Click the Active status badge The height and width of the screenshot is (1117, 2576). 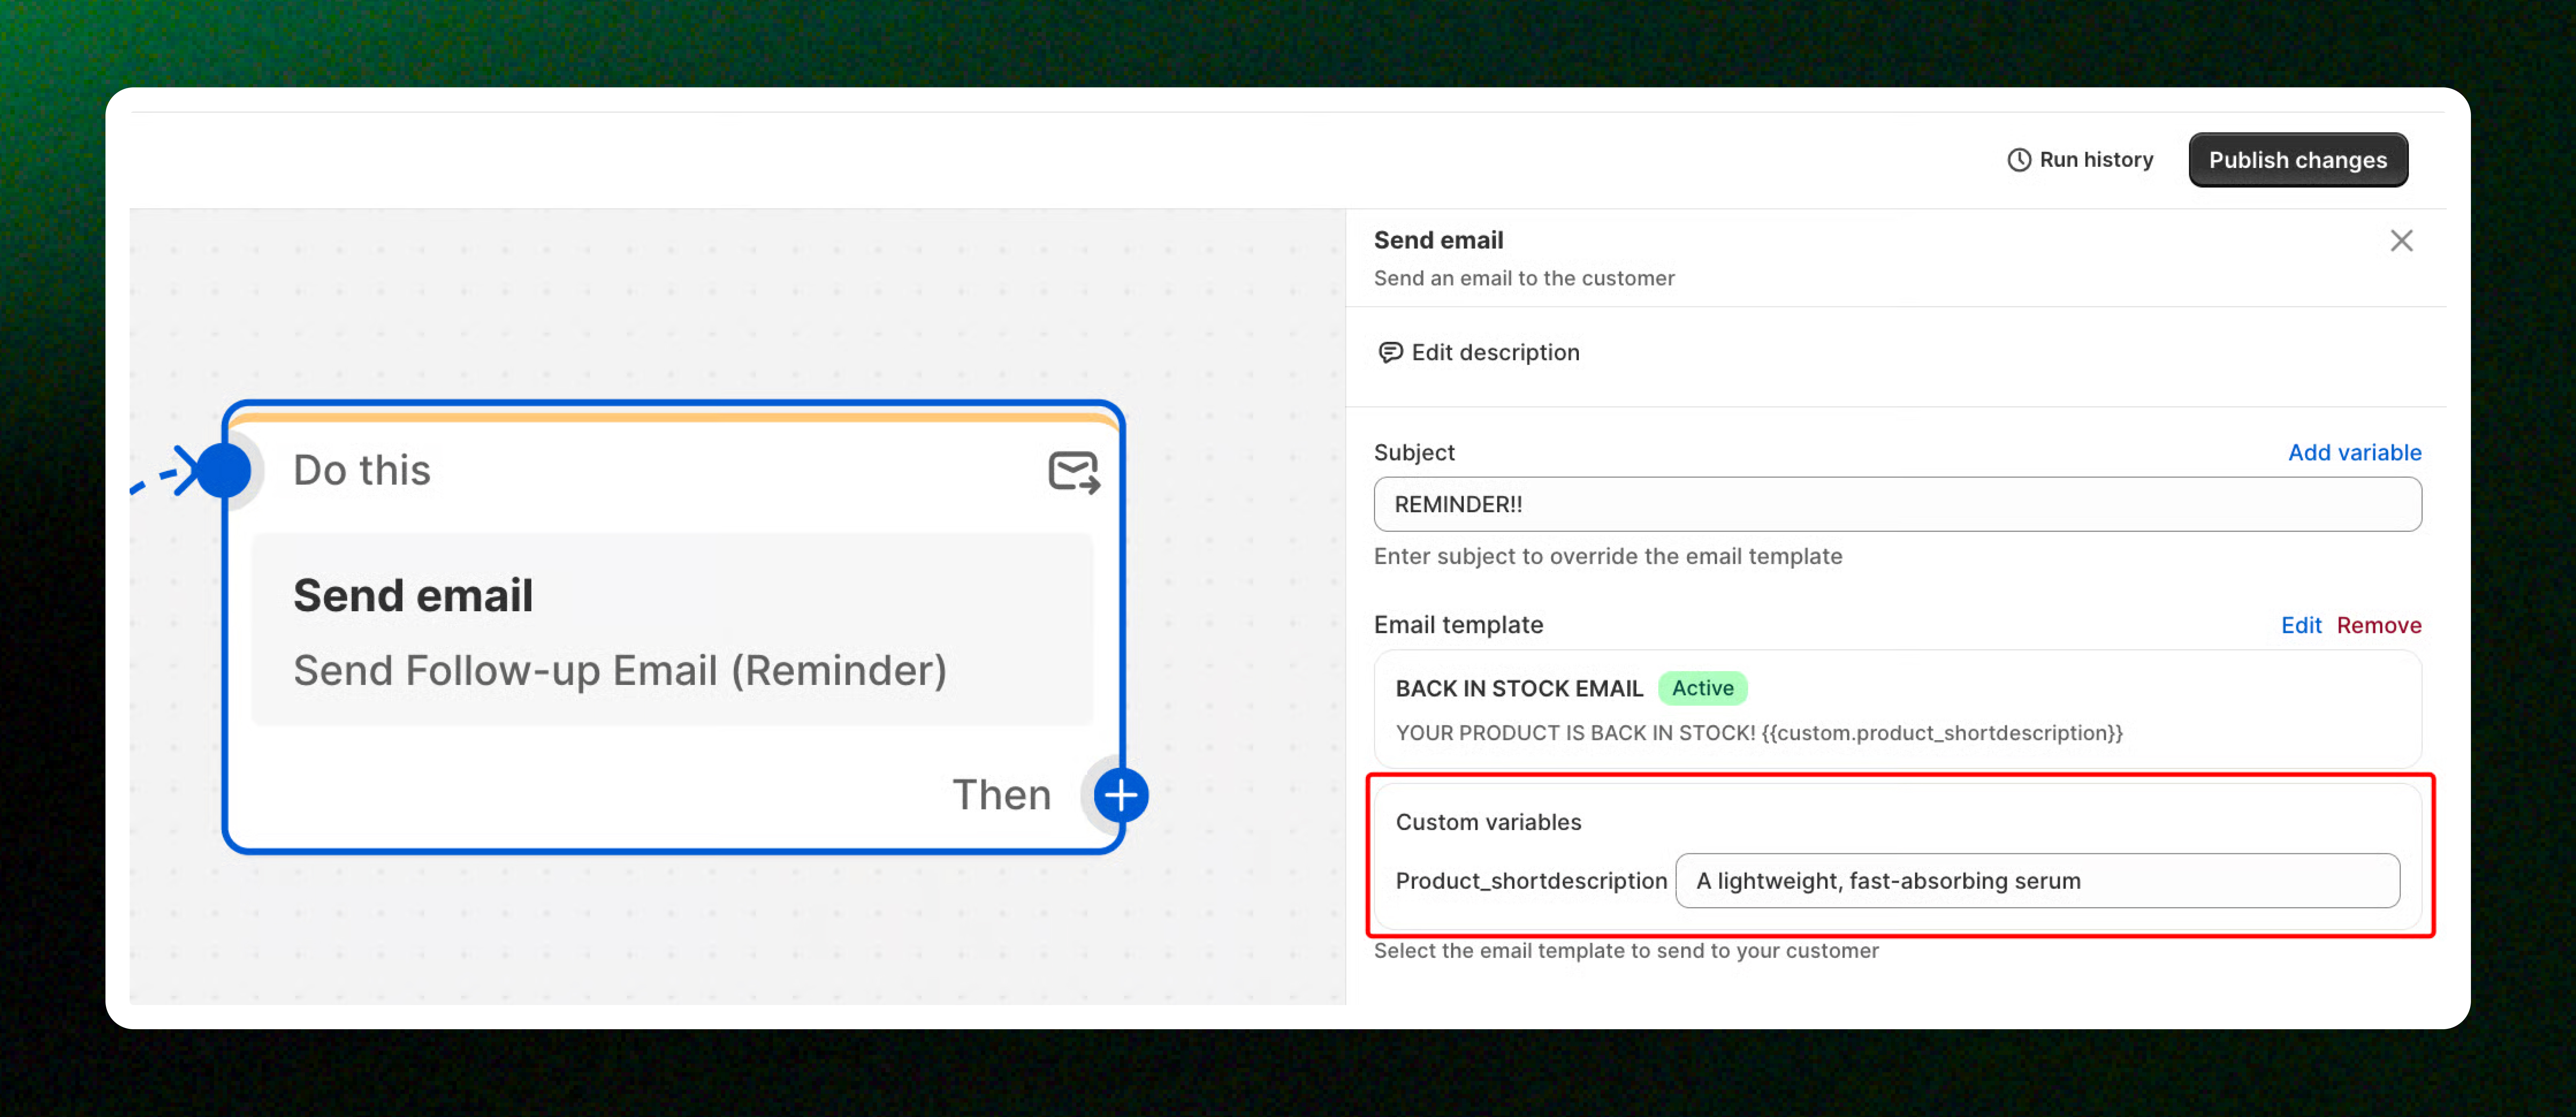click(x=1702, y=688)
